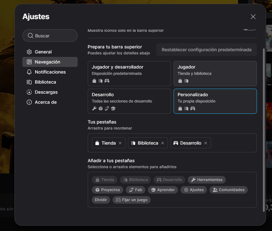Choose the Jugador y desarrollador layout

(129, 74)
